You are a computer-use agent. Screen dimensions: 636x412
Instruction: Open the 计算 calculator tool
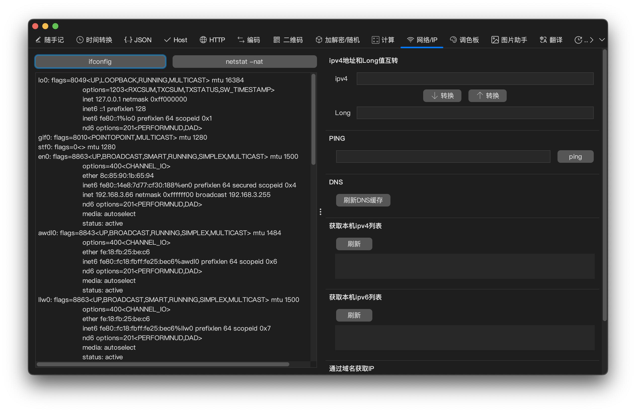tap(383, 39)
